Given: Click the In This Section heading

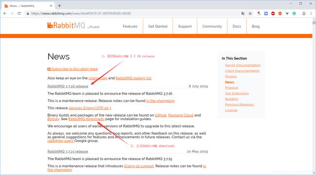Looking at the screenshot, I should (x=234, y=58).
